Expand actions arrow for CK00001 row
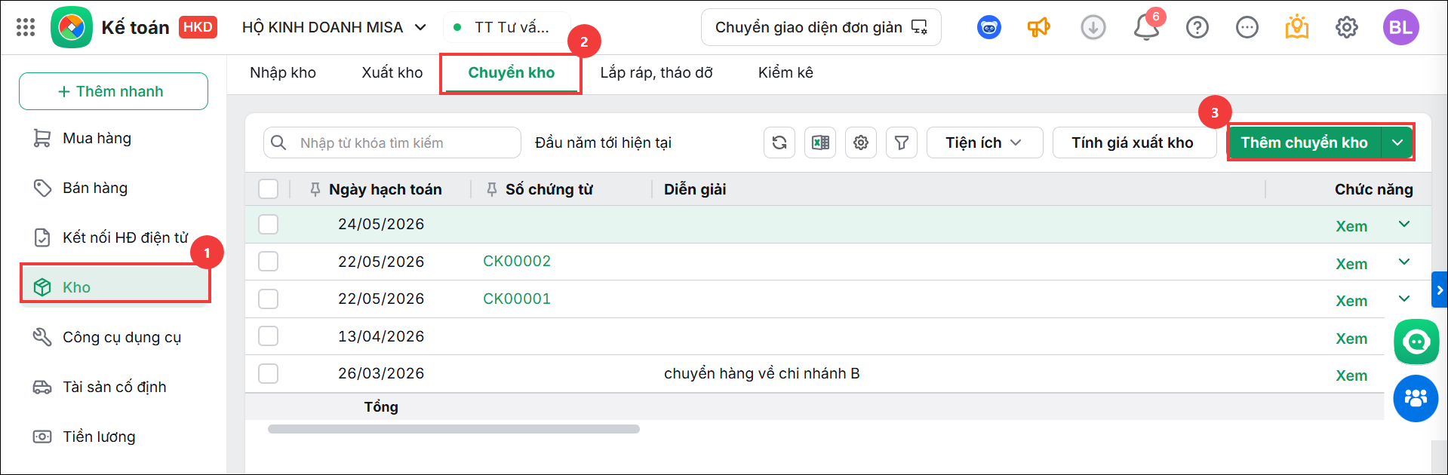 (x=1404, y=299)
